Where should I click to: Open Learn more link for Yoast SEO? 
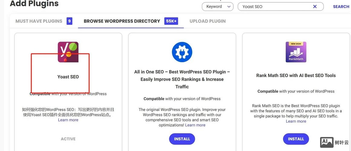tap(68, 120)
